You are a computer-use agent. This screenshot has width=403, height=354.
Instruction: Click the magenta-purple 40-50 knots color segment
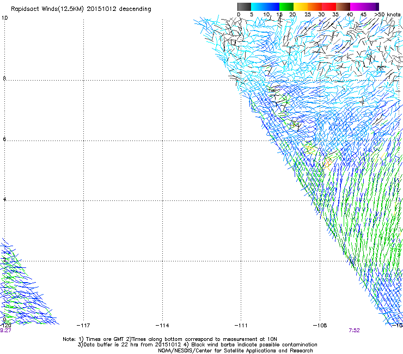[364, 7]
